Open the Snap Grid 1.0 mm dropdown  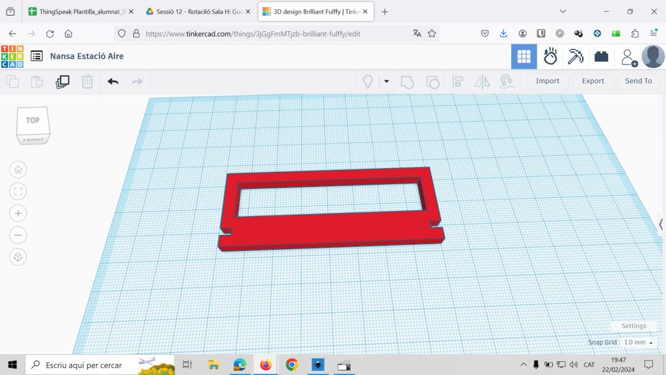(x=638, y=342)
